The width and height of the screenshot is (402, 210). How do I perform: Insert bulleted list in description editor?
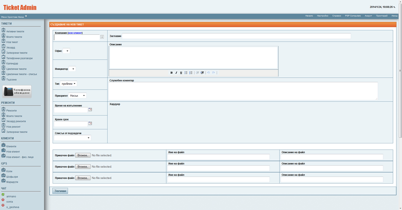pos(186,73)
